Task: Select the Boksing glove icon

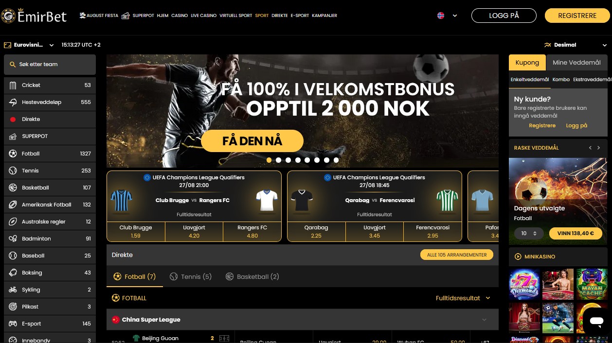Action: (x=13, y=273)
